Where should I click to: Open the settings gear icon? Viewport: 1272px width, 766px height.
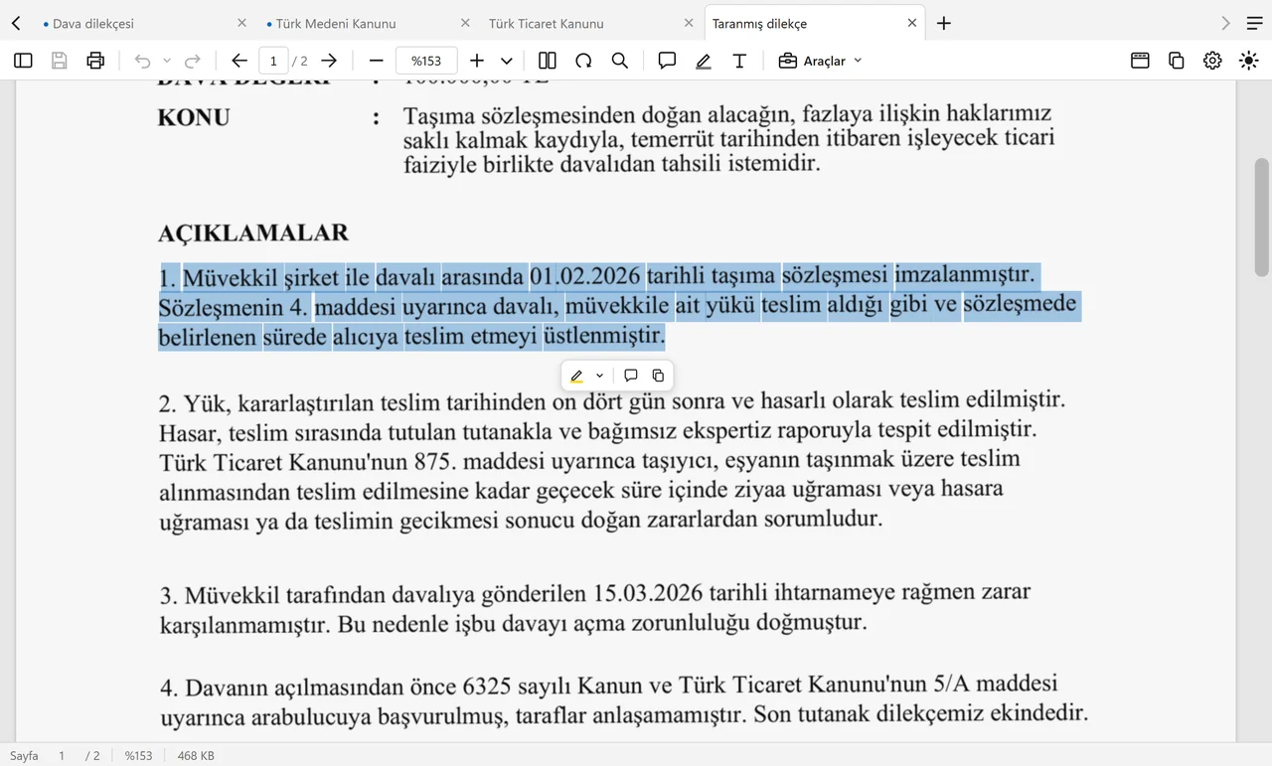(1212, 61)
